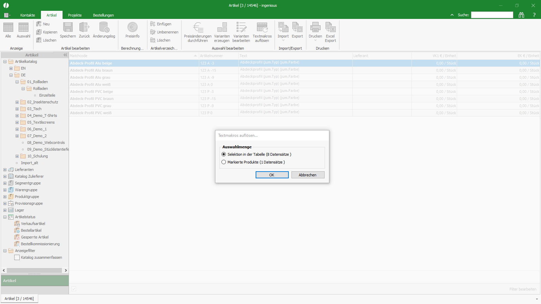The image size is (541, 304).
Task: Collapse the Artikelstatus node
Action: 5,217
